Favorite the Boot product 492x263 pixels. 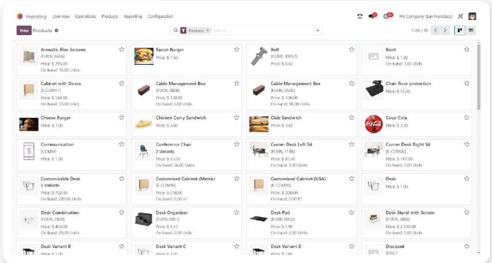pos(466,49)
